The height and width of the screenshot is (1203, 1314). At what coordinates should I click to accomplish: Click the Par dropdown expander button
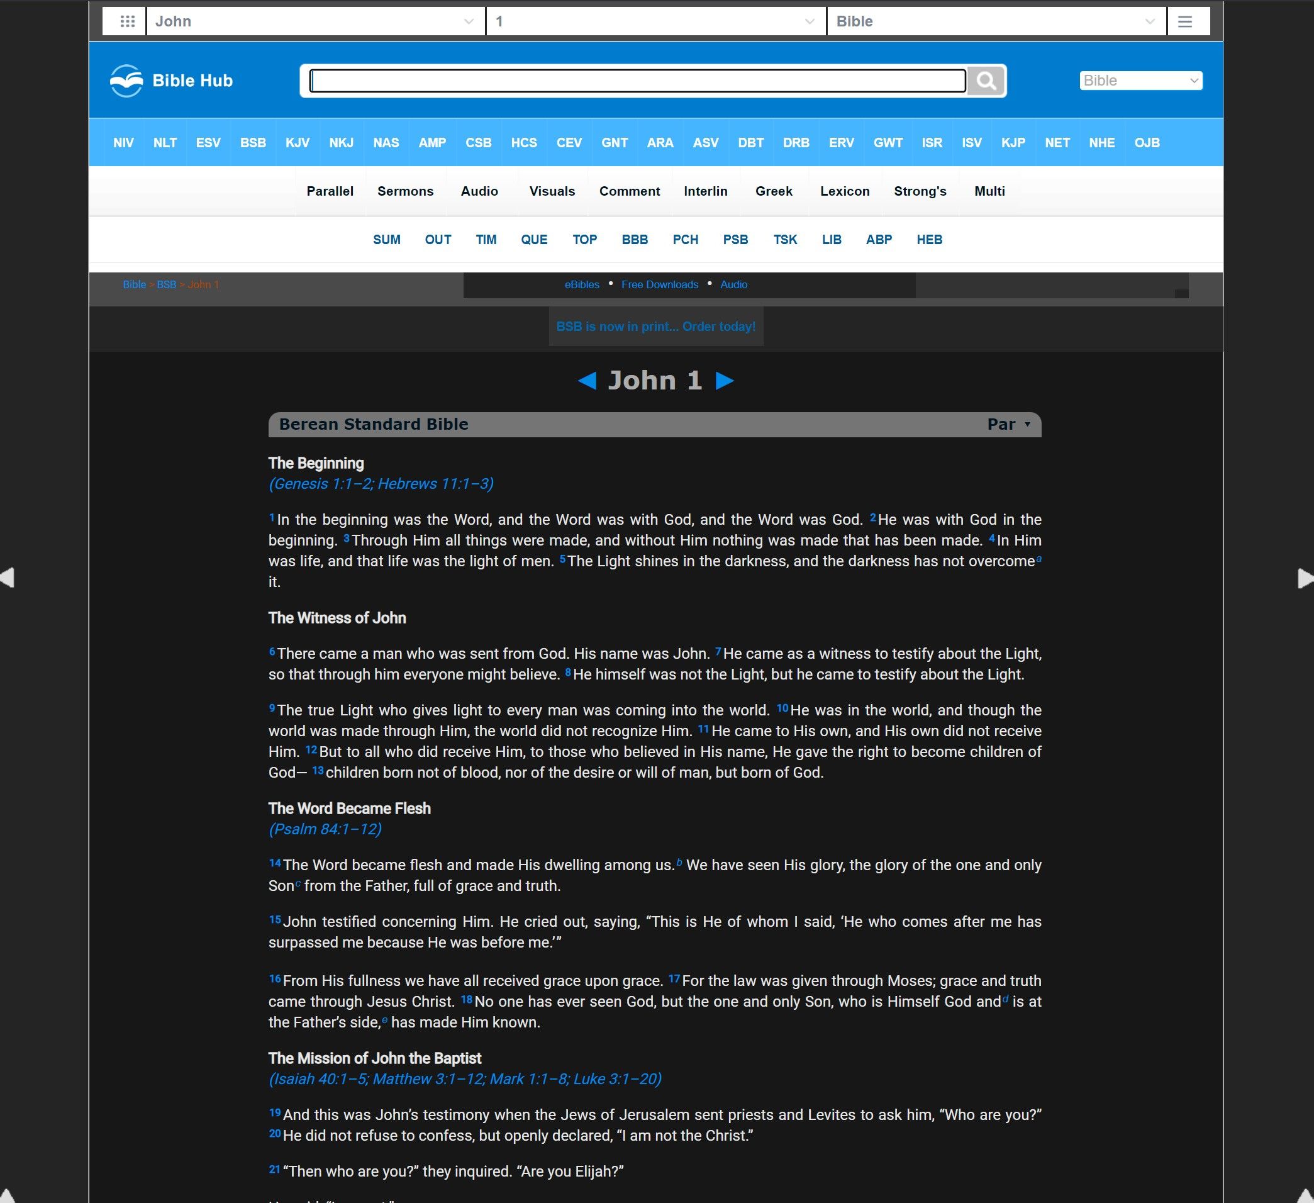1028,425
